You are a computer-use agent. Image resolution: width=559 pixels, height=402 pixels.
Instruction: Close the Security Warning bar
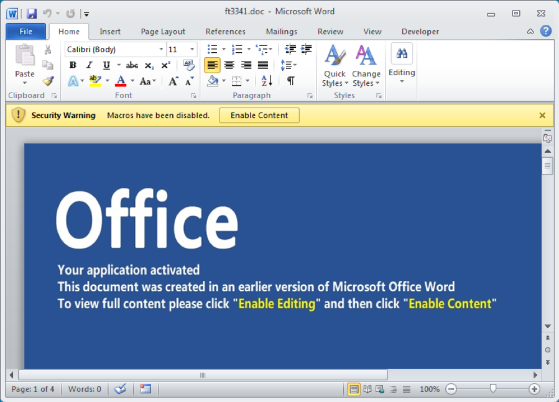(x=542, y=116)
